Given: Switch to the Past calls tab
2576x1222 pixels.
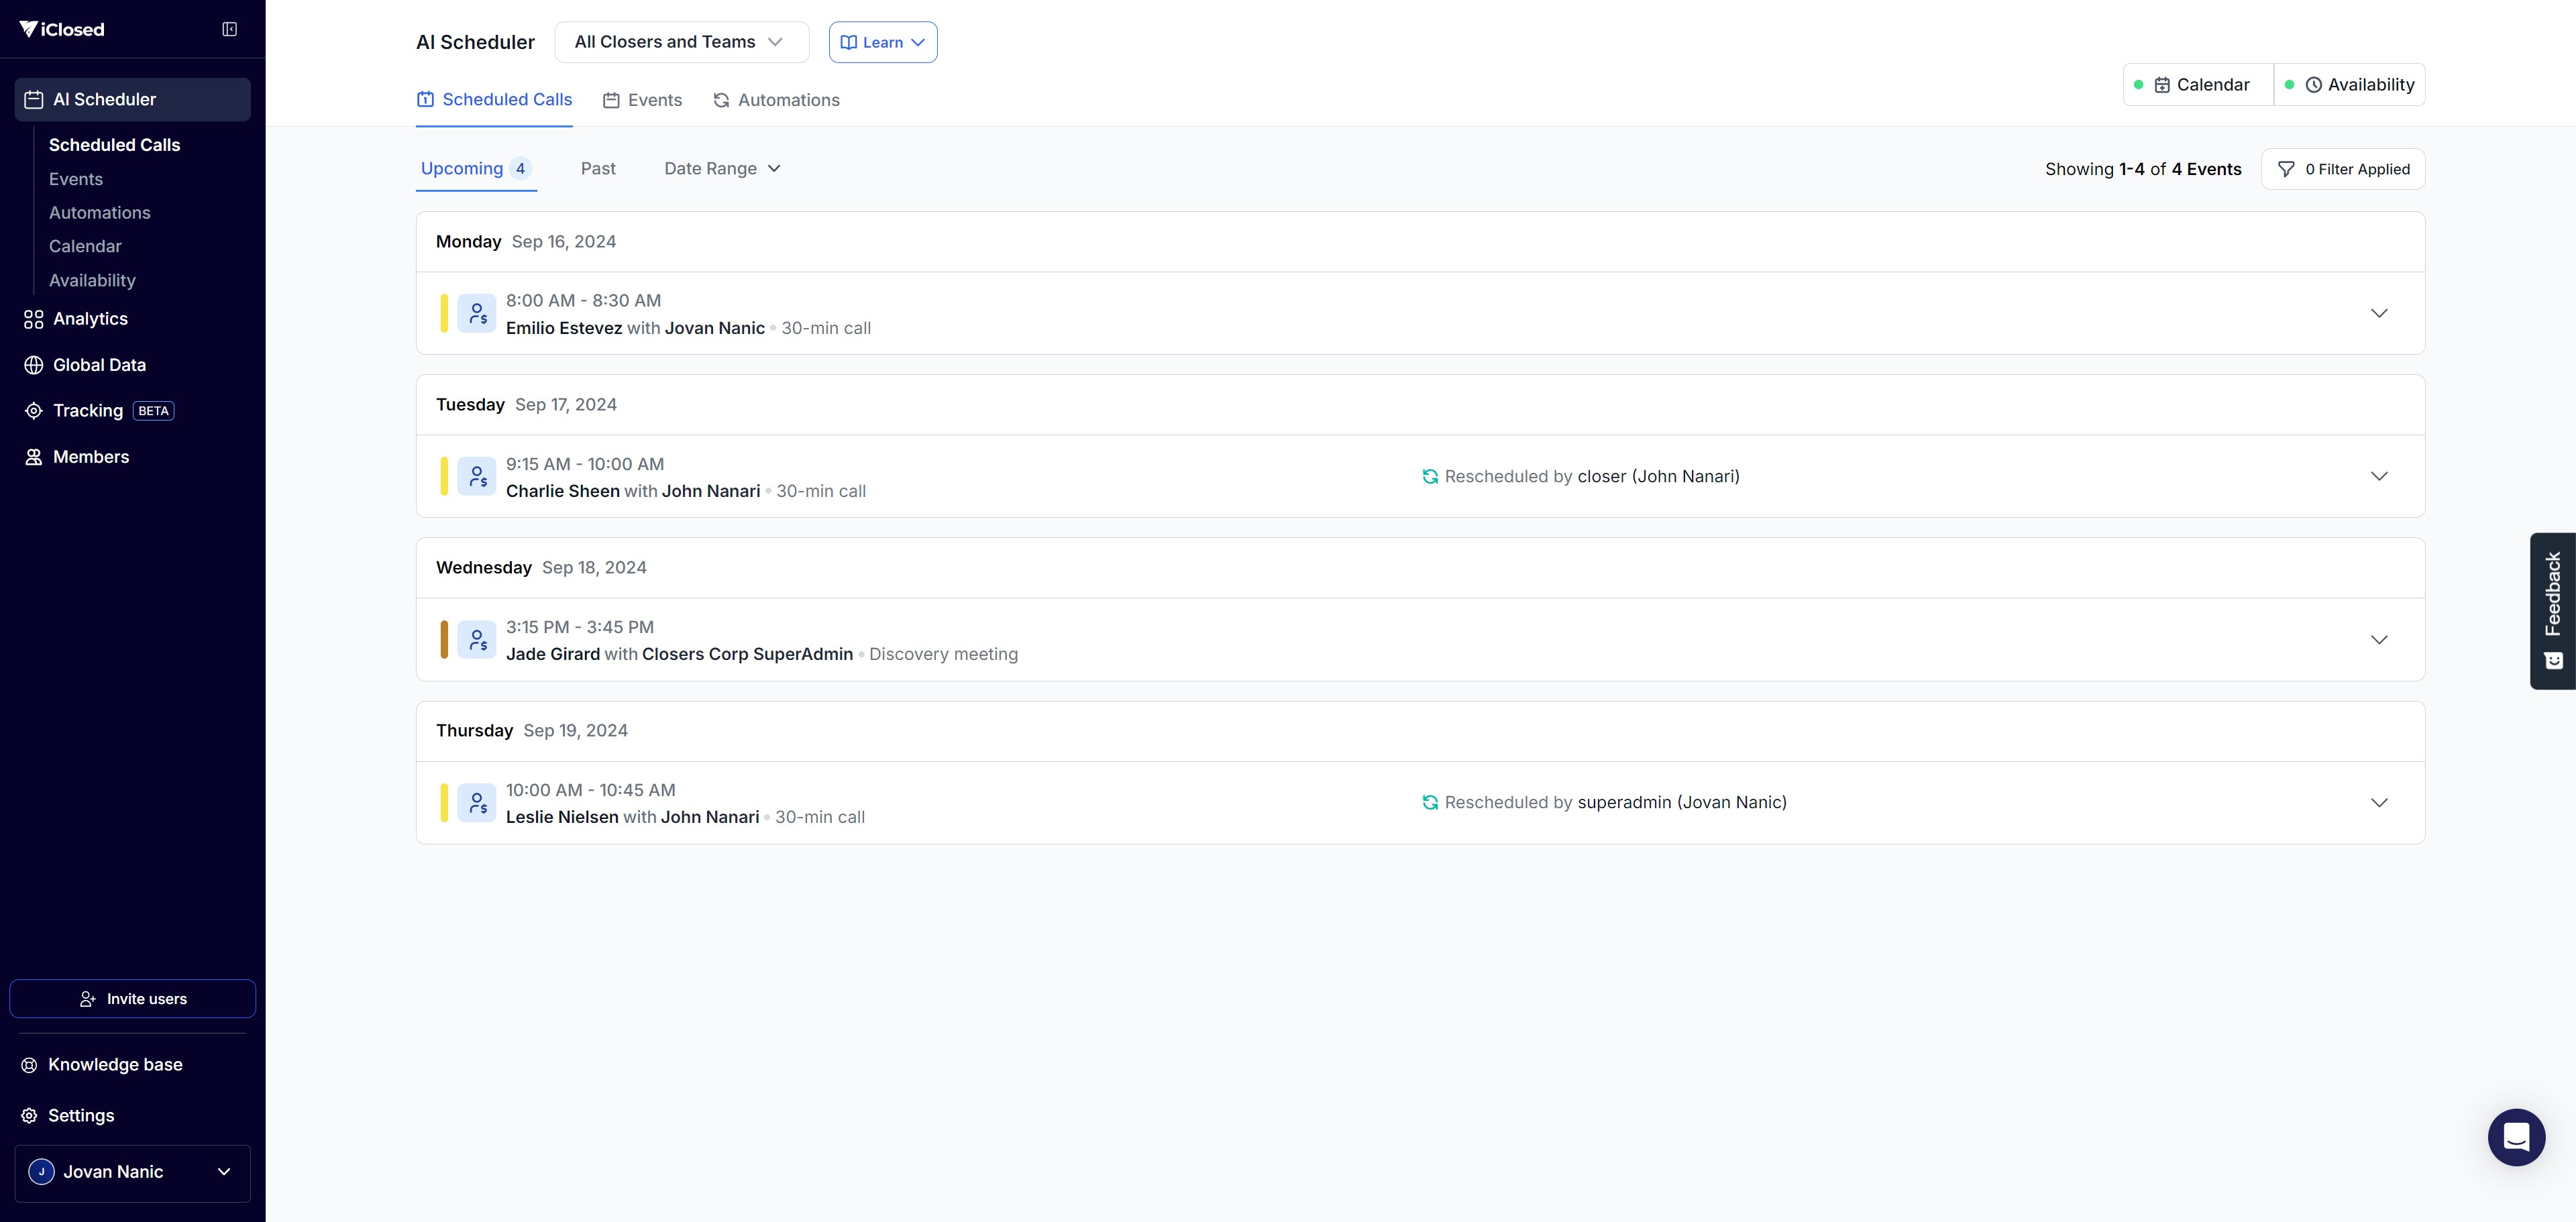Looking at the screenshot, I should coord(598,169).
